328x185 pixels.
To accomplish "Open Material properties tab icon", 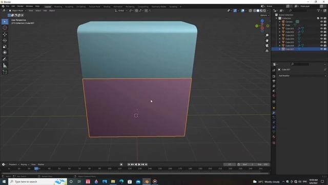I will pyautogui.click(x=274, y=137).
